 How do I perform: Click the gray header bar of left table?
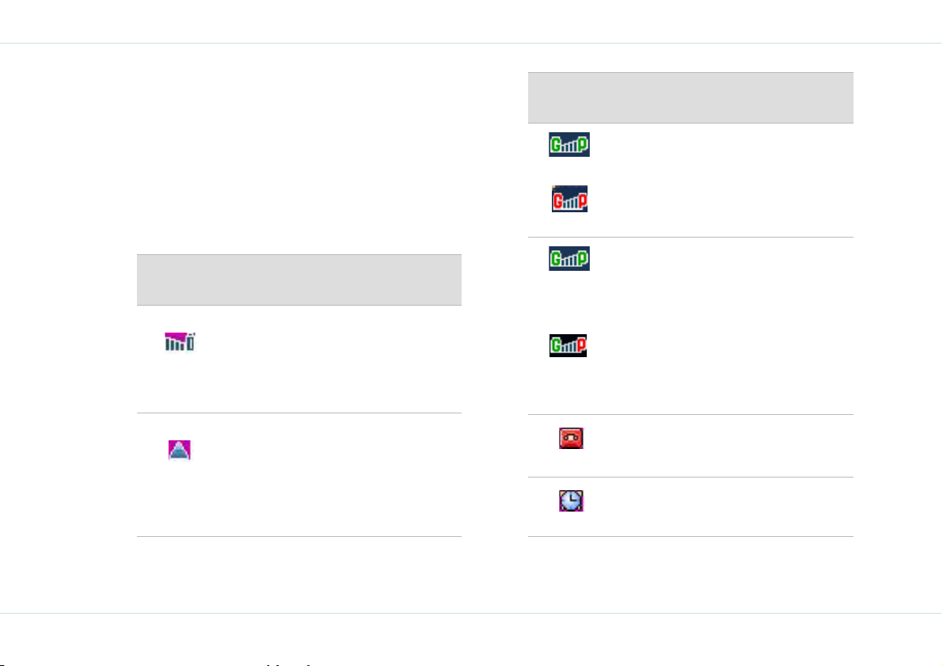click(x=299, y=280)
